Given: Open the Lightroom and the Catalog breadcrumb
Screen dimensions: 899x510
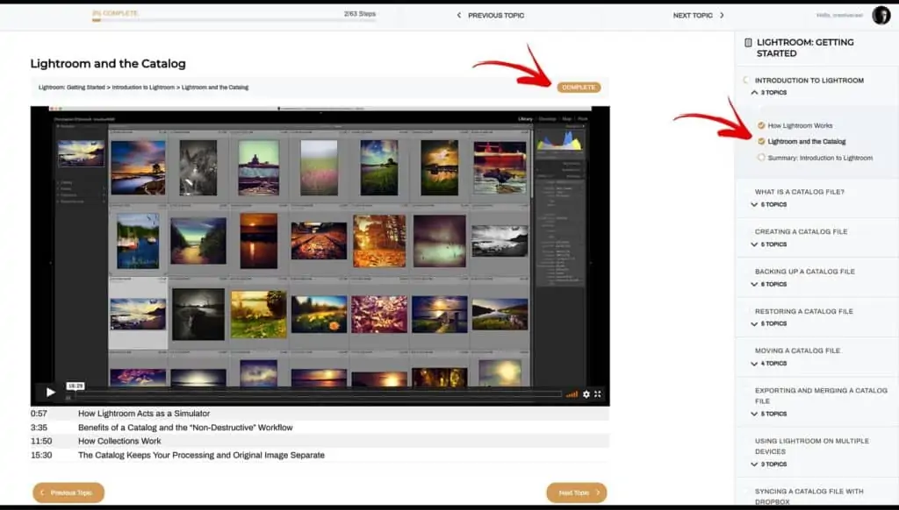Looking at the screenshot, I should click(215, 88).
